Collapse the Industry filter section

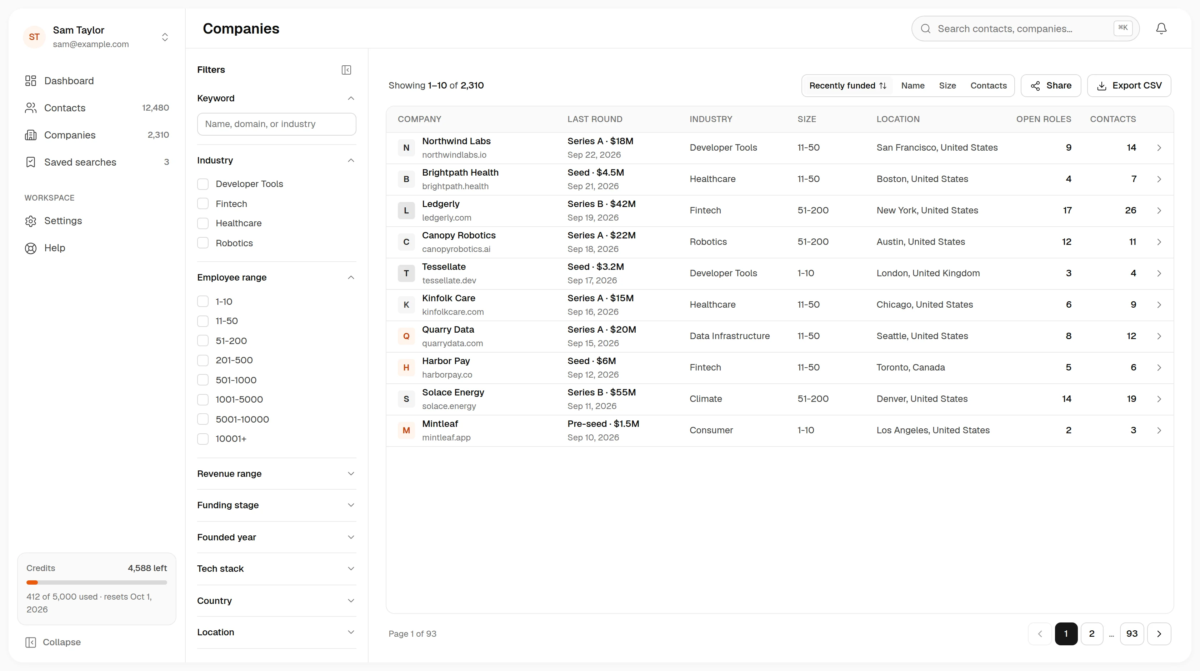(x=351, y=161)
